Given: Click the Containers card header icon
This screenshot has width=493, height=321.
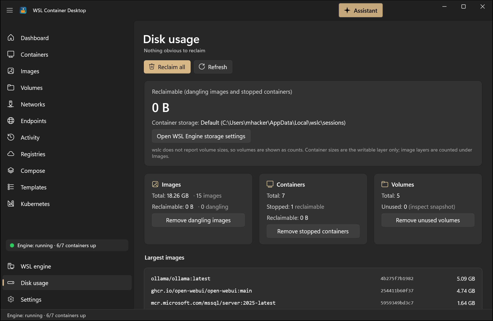Looking at the screenshot, I should point(270,184).
